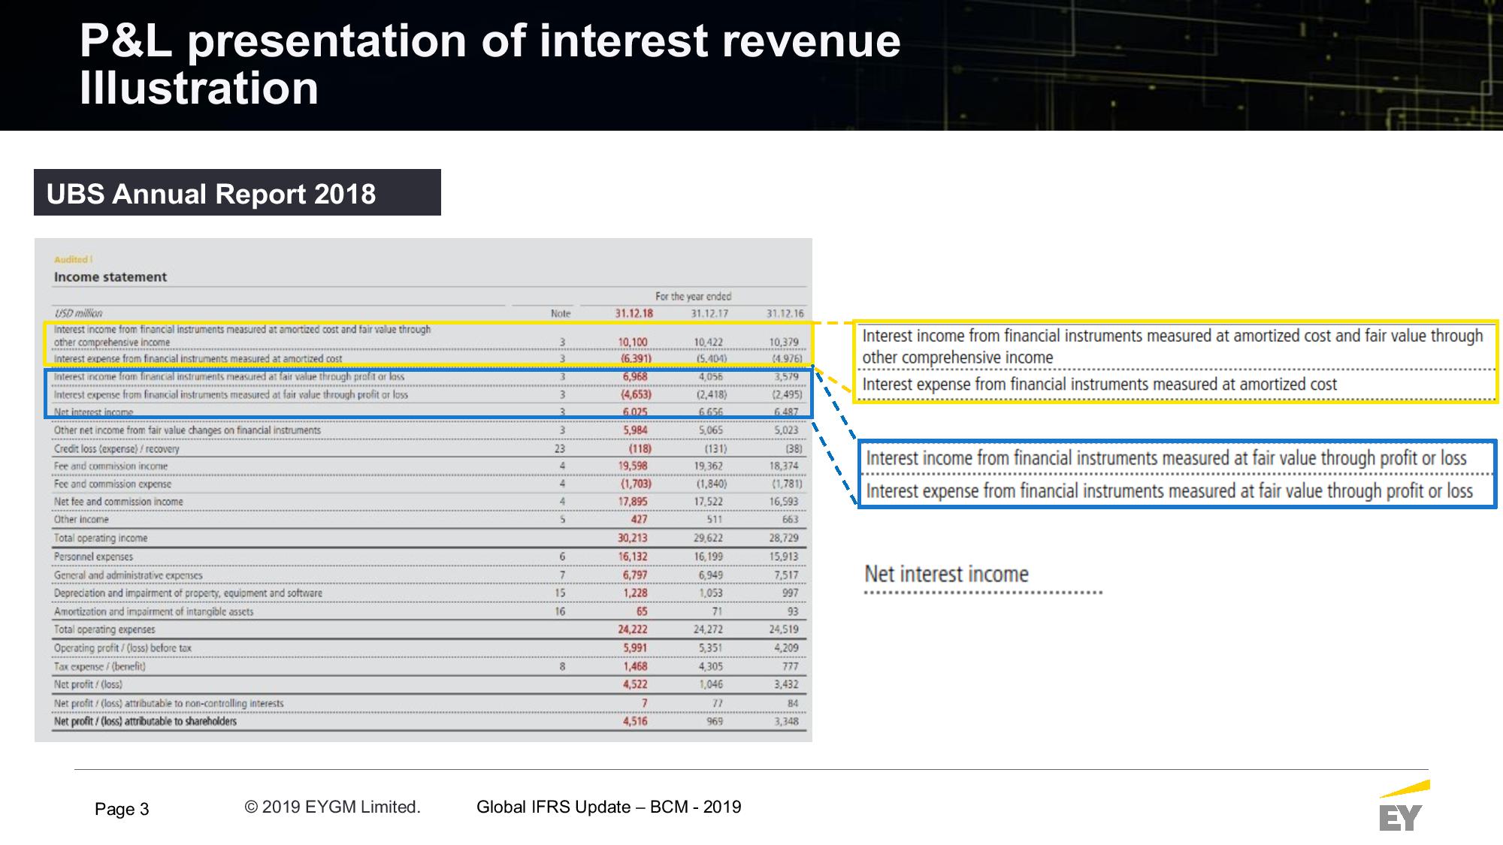Select 28,729 total operating income for 31.12.16
This screenshot has height=845, width=1503.
tap(784, 539)
